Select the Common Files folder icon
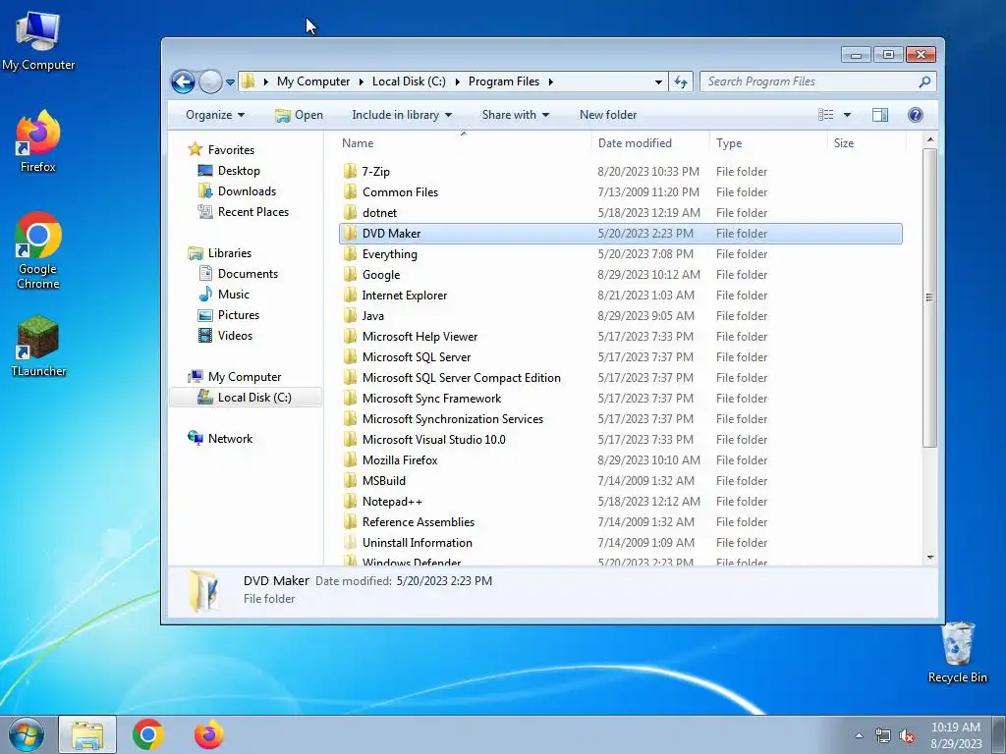Image resolution: width=1006 pixels, height=754 pixels. coord(350,191)
